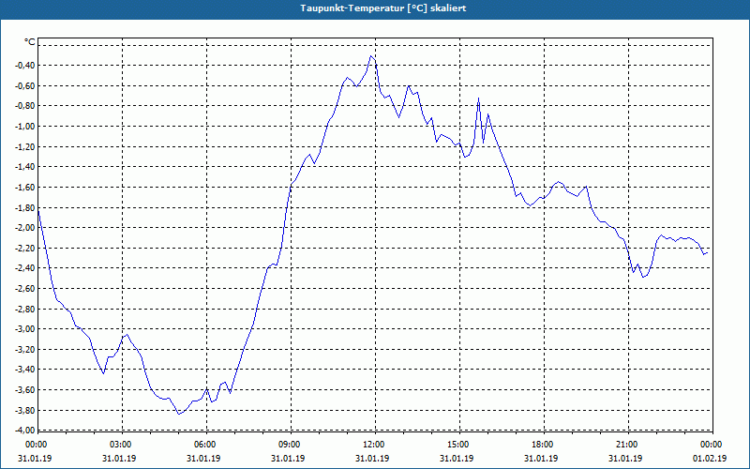Image resolution: width=750 pixels, height=469 pixels.
Task: Click the 12:00 time label
Action: click(x=374, y=445)
